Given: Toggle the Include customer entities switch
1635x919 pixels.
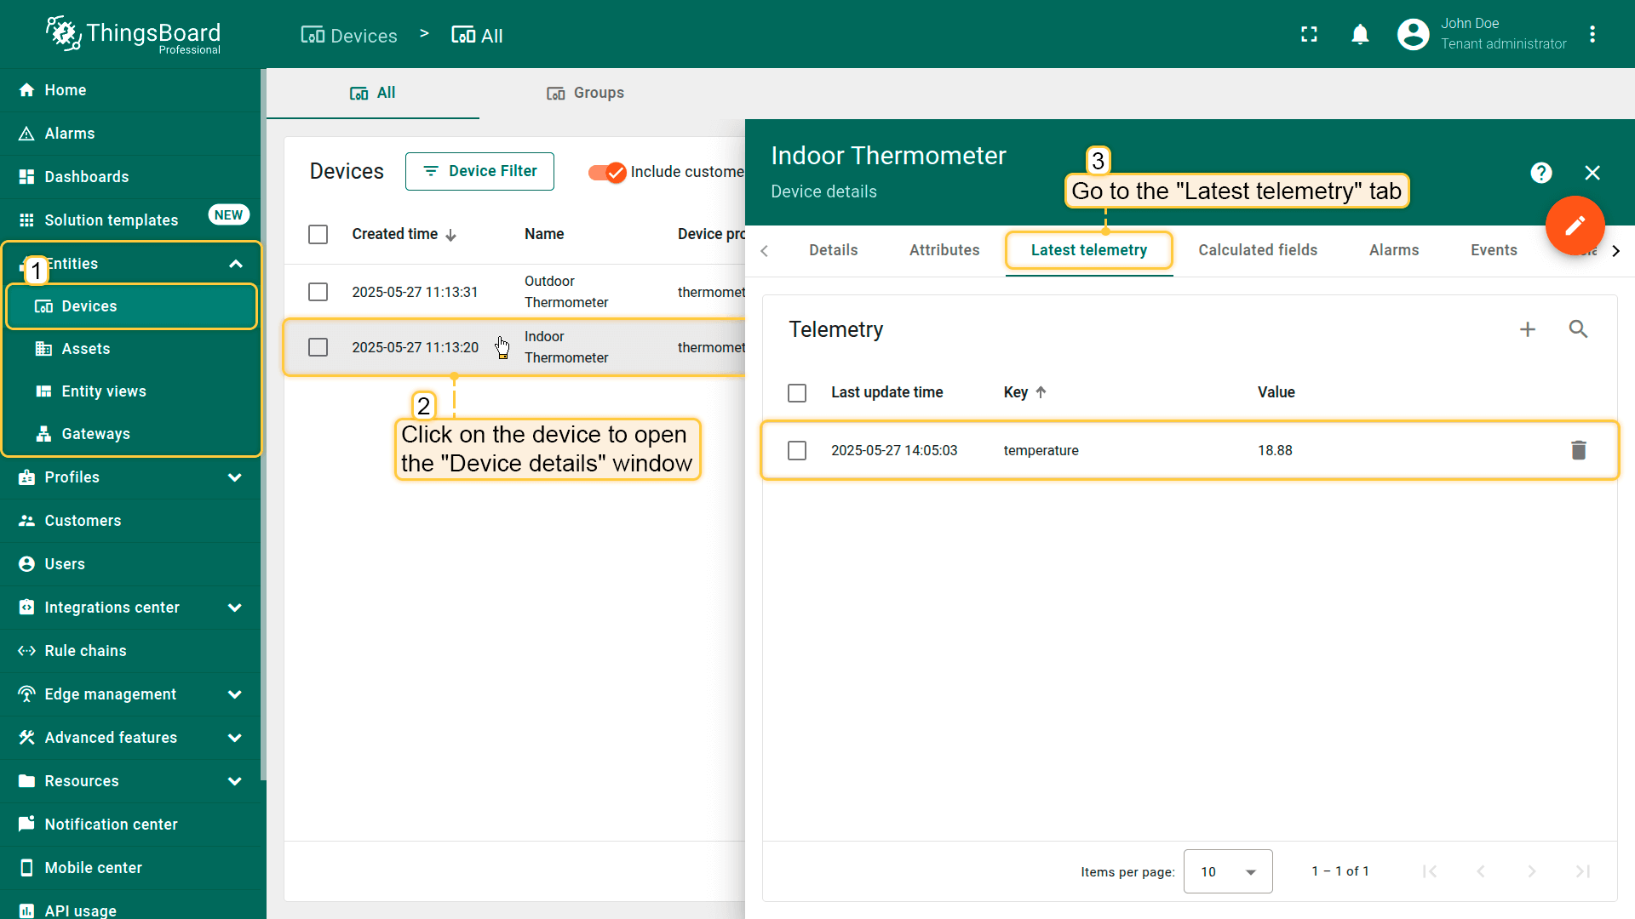Looking at the screenshot, I should [x=607, y=172].
